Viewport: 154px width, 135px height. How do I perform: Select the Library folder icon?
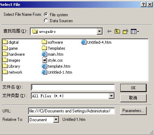point(5,66)
